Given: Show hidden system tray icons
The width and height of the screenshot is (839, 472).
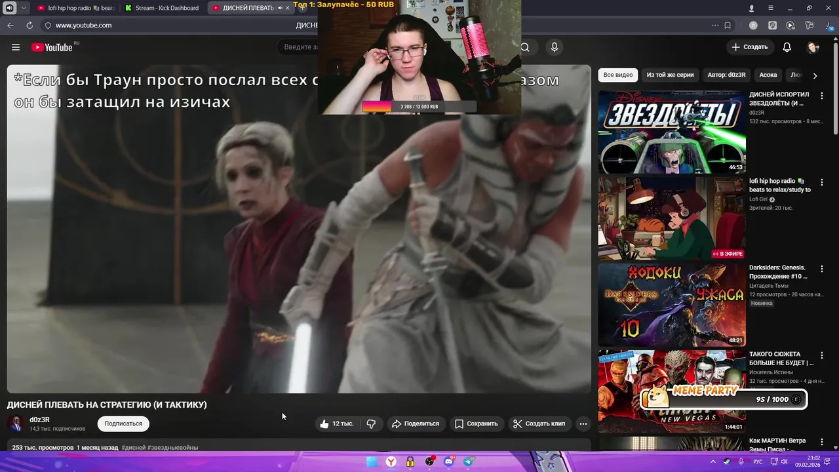Looking at the screenshot, I should point(713,462).
